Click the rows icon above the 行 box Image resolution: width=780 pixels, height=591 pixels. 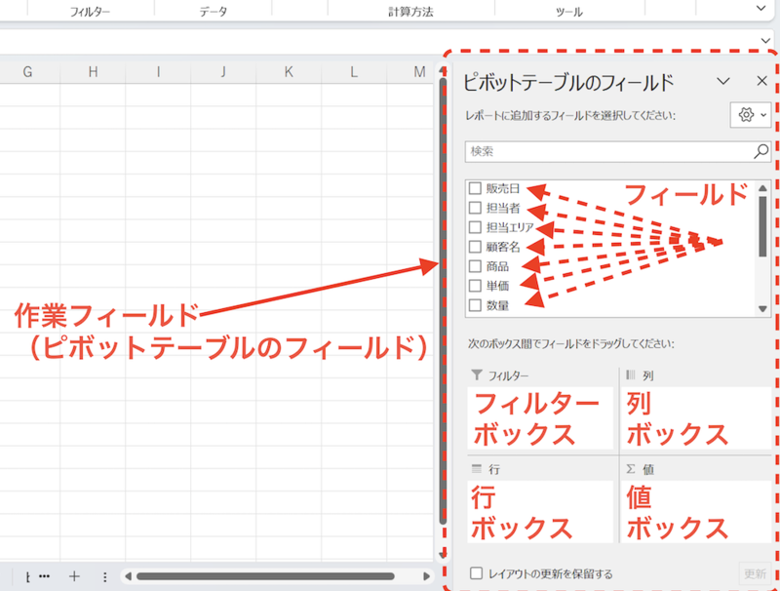[x=475, y=466]
